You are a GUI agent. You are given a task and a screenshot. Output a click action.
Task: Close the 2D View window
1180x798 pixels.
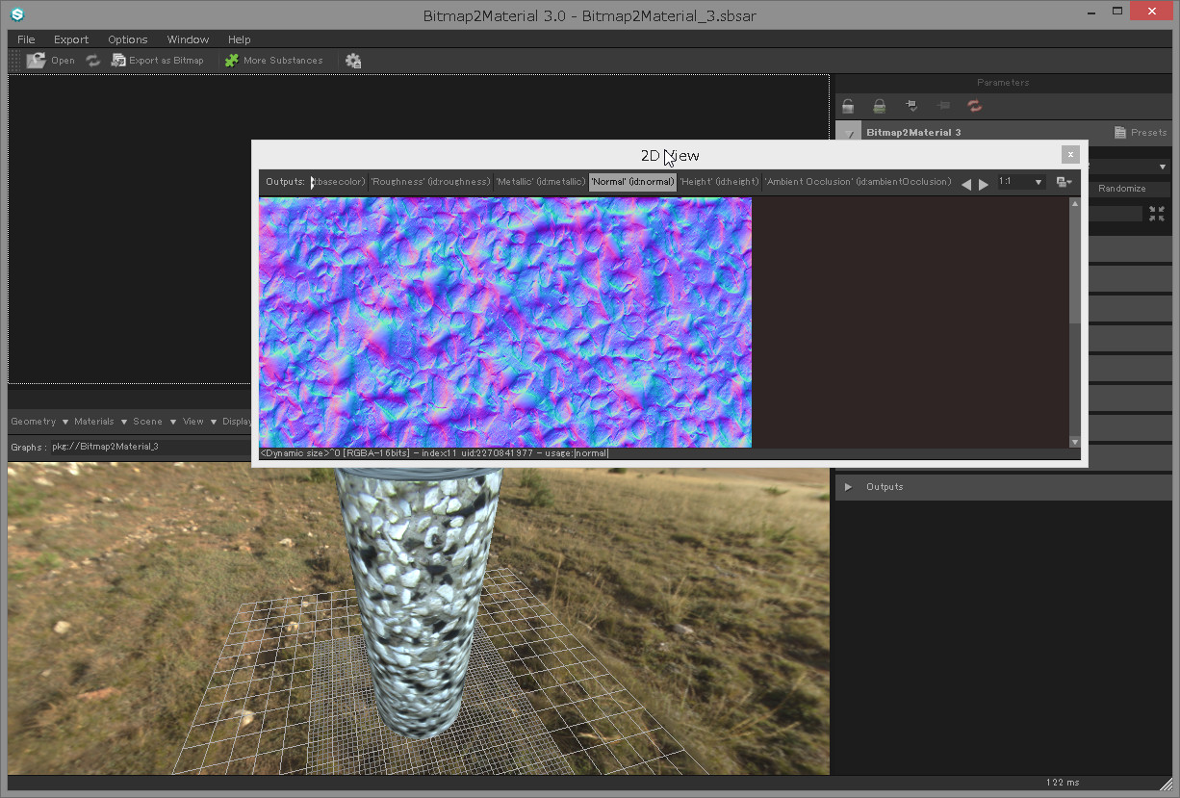tap(1070, 154)
